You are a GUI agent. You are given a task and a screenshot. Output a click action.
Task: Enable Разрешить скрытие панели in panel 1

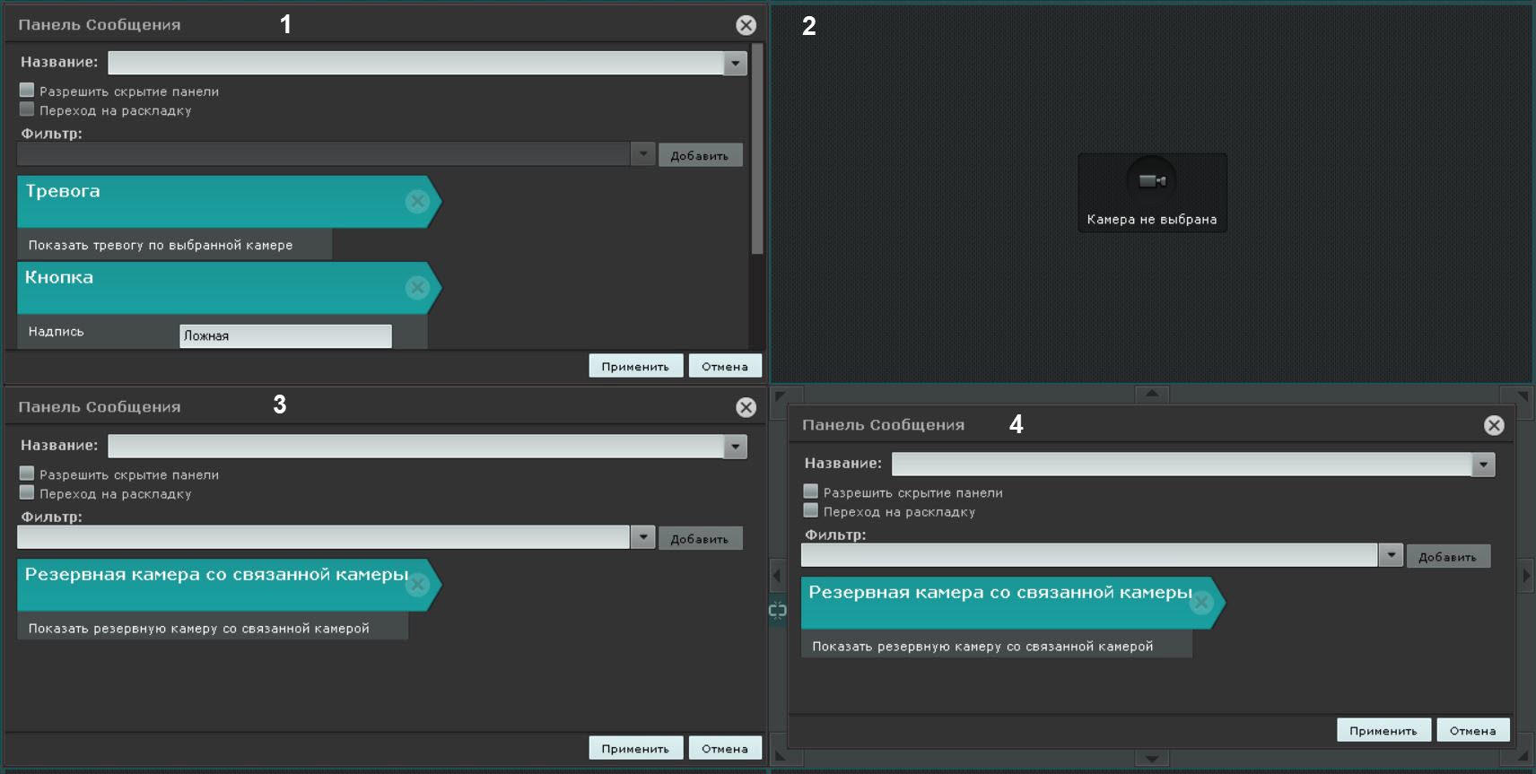27,91
